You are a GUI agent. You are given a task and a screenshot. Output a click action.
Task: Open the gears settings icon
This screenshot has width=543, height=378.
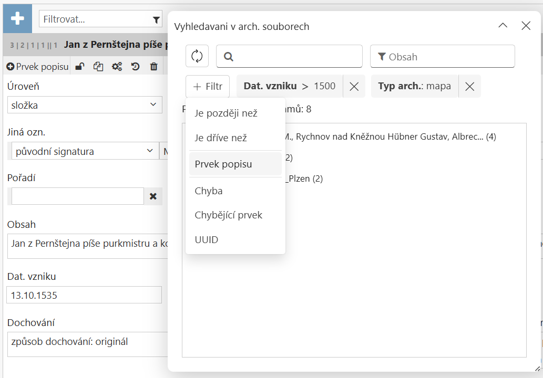(117, 67)
